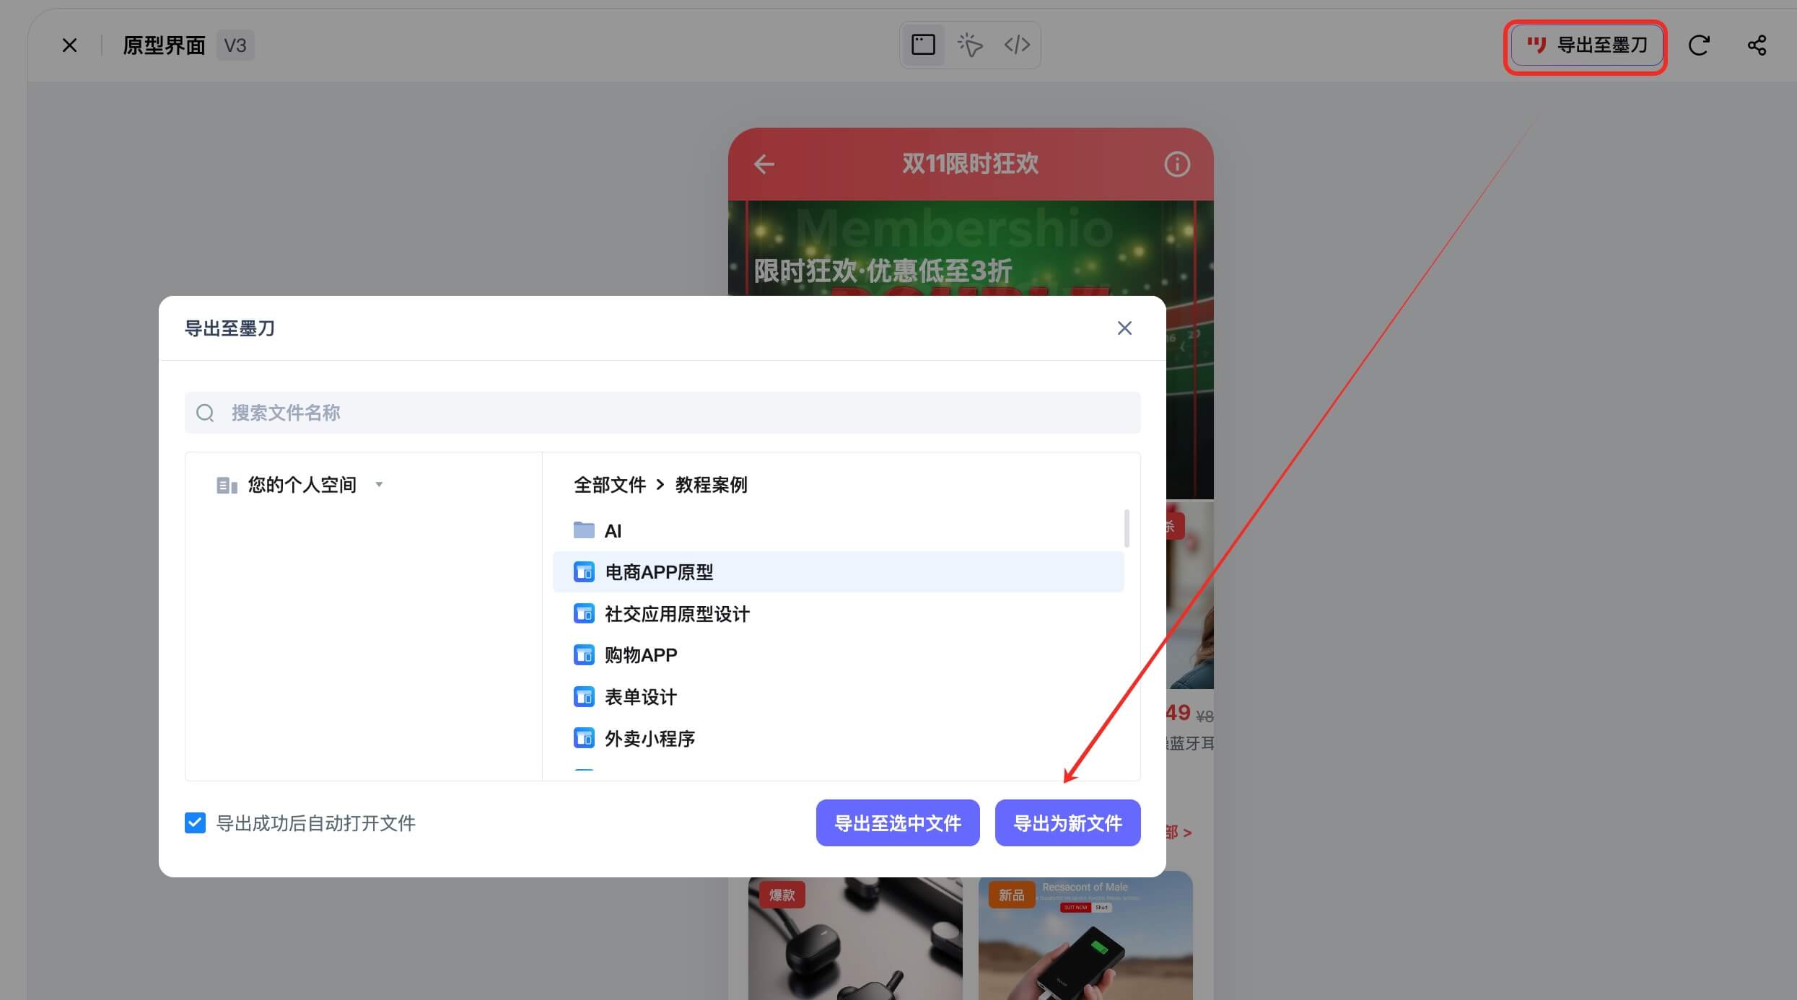The width and height of the screenshot is (1797, 1000).
Task: Go to 全部文件 in the breadcrumb
Action: tap(610, 485)
